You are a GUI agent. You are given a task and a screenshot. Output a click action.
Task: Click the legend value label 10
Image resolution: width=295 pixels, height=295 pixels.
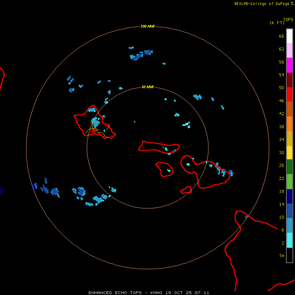coord(282,217)
